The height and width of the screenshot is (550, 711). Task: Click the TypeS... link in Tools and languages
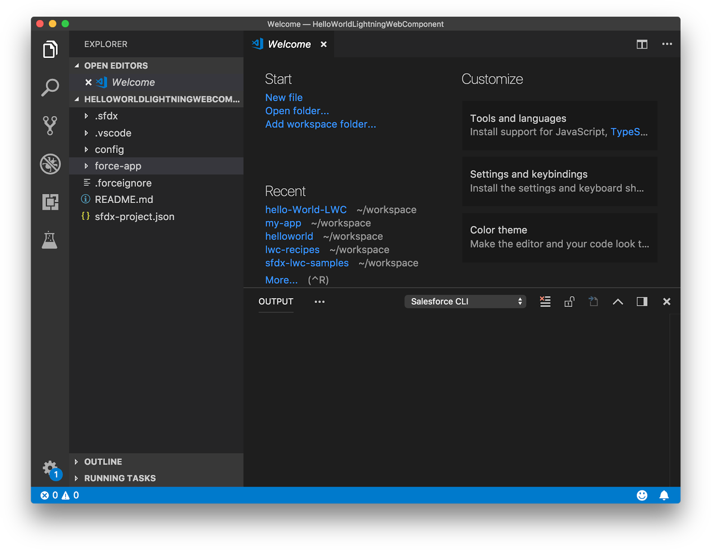tap(629, 132)
